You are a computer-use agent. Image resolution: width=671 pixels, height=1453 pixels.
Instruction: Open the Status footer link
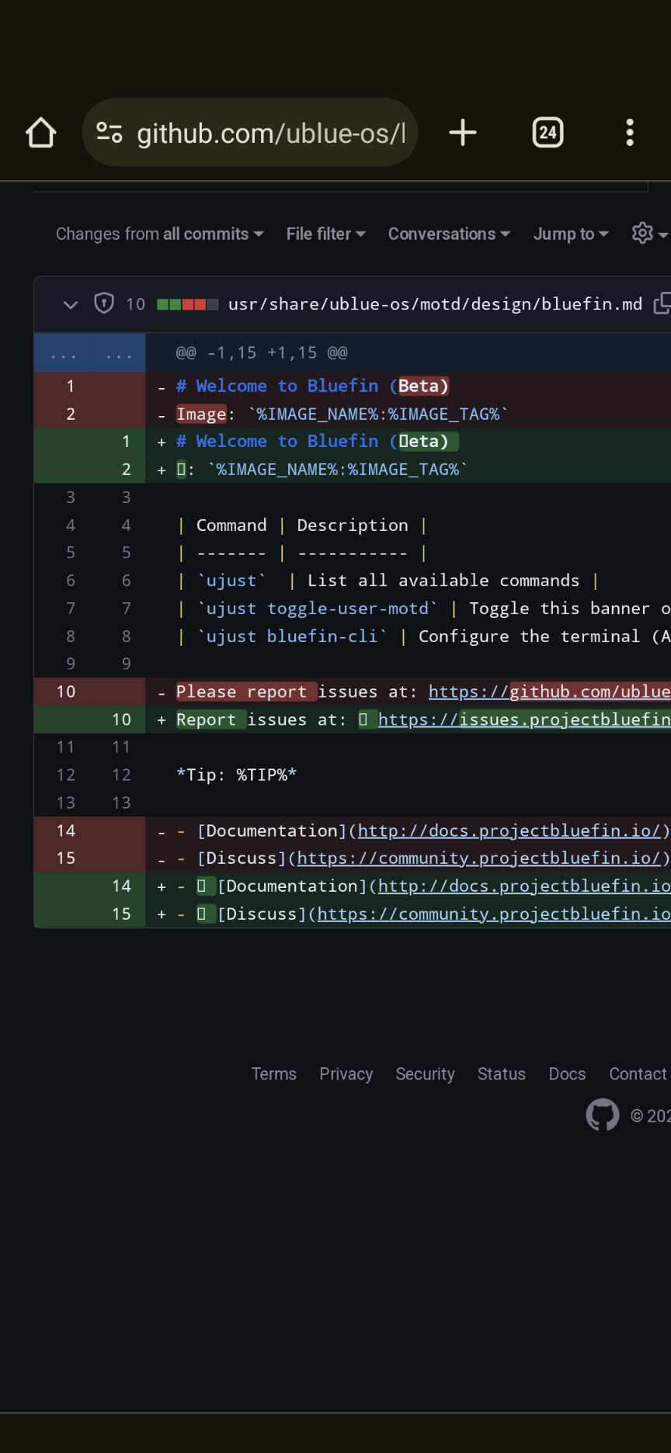click(502, 1074)
